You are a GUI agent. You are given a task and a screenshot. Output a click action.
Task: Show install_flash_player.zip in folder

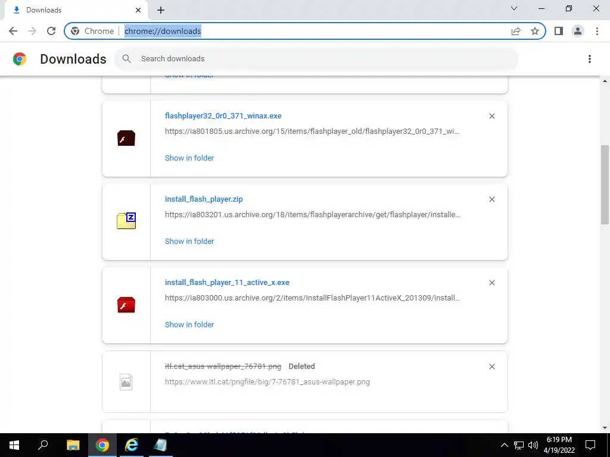189,242
